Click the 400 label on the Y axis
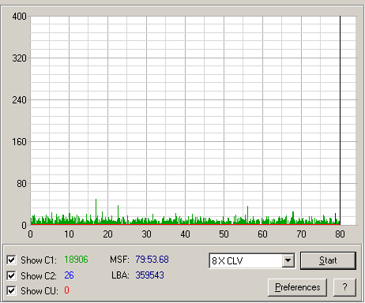This screenshot has width=365, height=303. (x=19, y=17)
